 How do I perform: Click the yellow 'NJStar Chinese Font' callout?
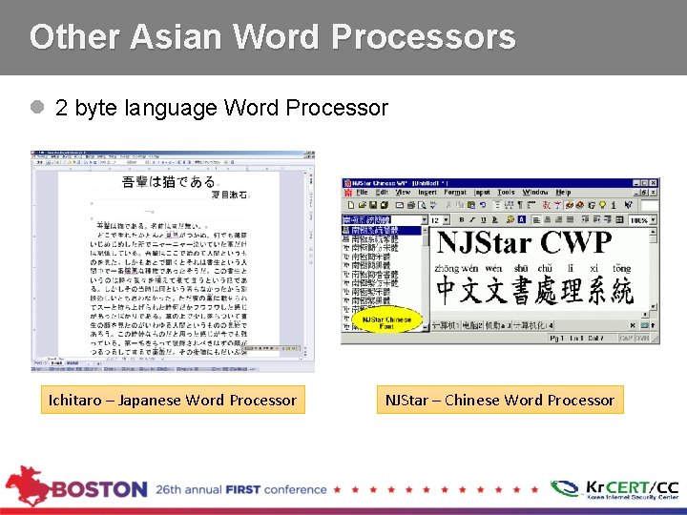[386, 319]
